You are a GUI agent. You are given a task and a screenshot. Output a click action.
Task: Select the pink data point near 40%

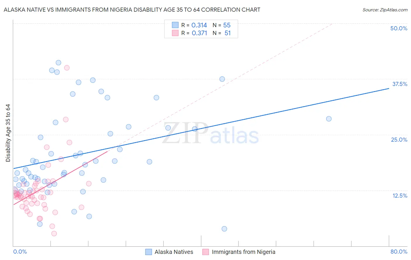67,68
